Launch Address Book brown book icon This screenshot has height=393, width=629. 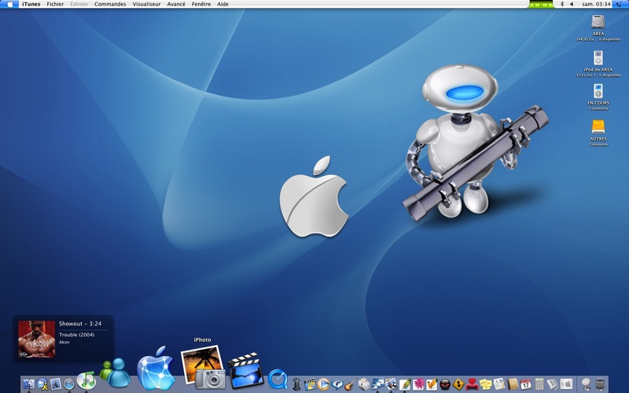[513, 384]
